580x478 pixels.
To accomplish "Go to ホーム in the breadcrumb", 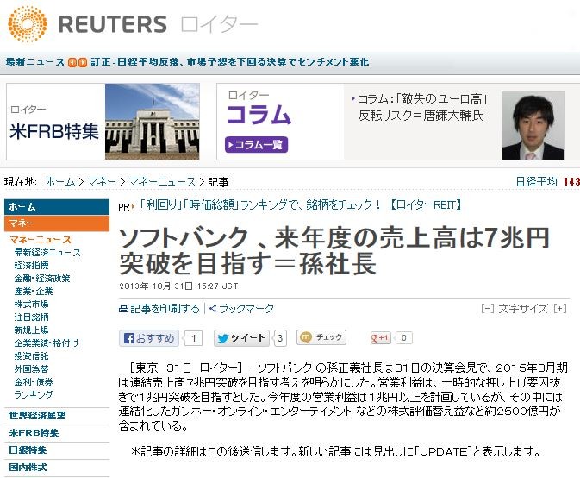I will pos(60,182).
